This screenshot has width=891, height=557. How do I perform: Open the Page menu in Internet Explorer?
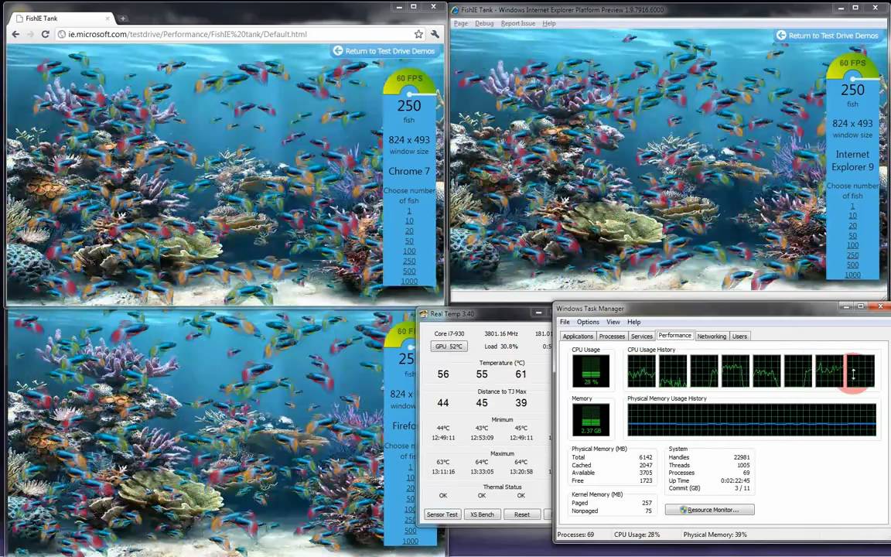(x=461, y=23)
